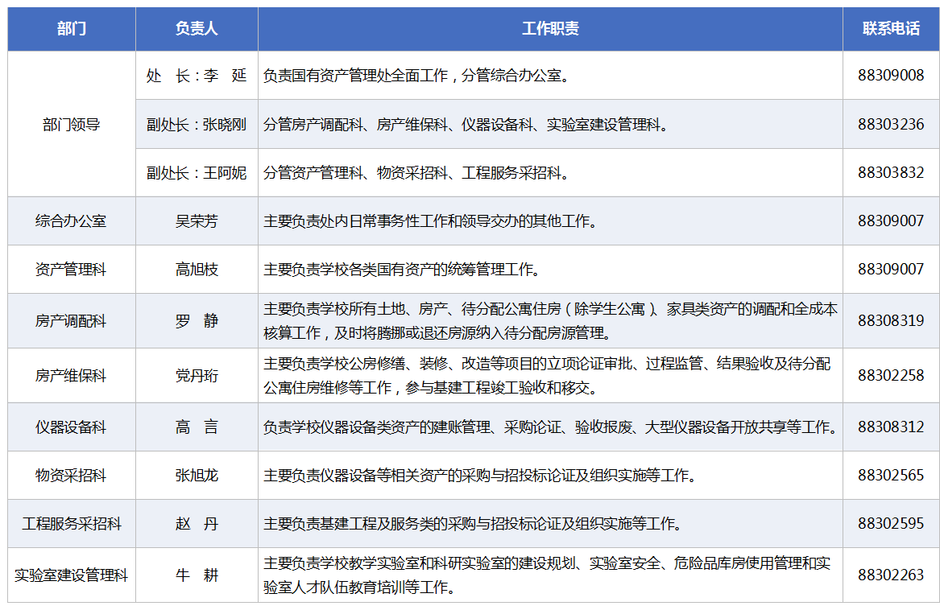Select phone number 88309008
Viewport: 940px width, 606px height.
[x=891, y=76]
